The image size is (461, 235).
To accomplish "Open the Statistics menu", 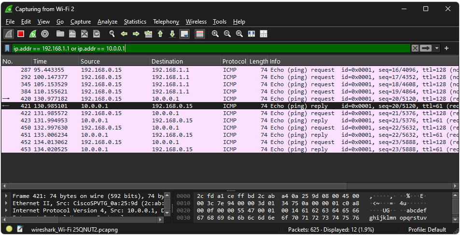I will click(x=135, y=22).
